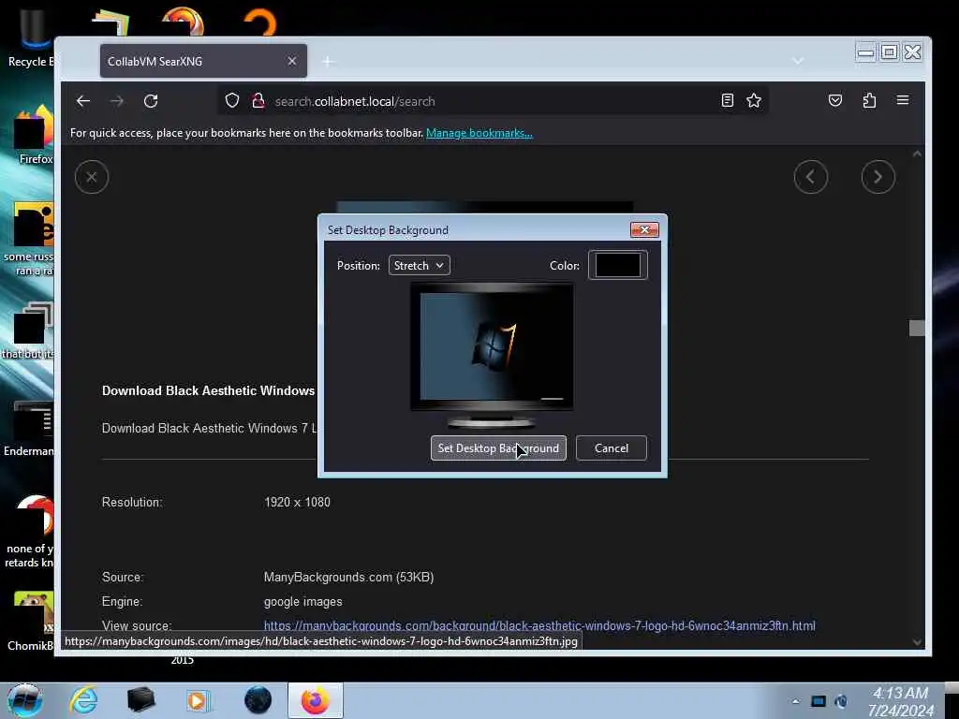Open the Windows Start menu orb
Screen dimensions: 959x719
[x=25, y=700]
